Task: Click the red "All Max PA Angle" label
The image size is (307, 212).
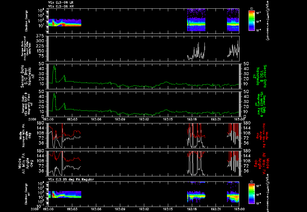Action: pyautogui.click(x=262, y=163)
